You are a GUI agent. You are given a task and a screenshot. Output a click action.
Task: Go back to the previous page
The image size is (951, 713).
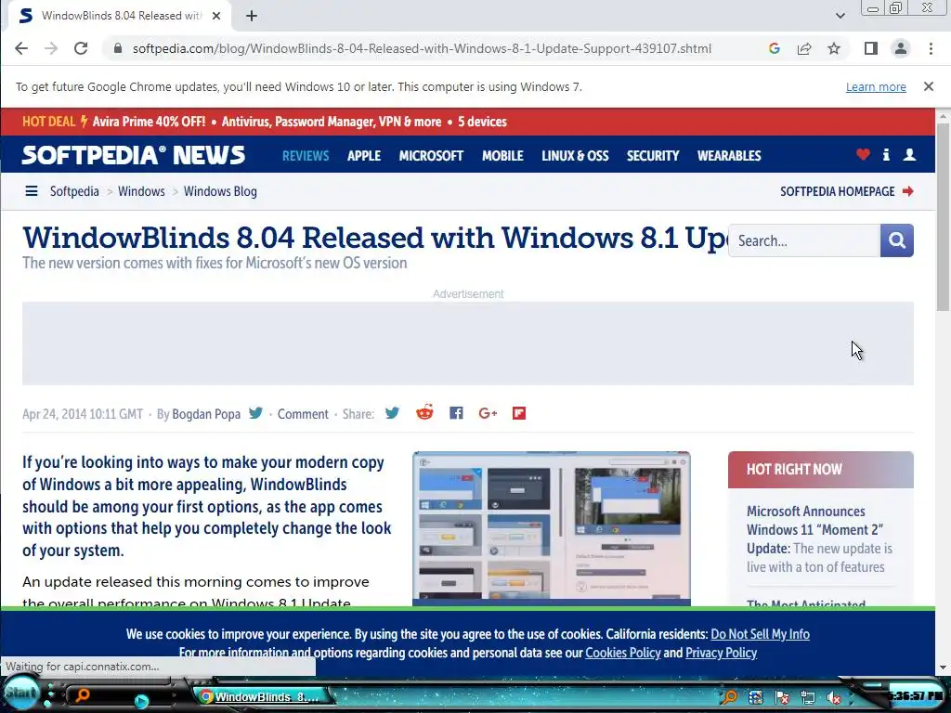pos(21,48)
